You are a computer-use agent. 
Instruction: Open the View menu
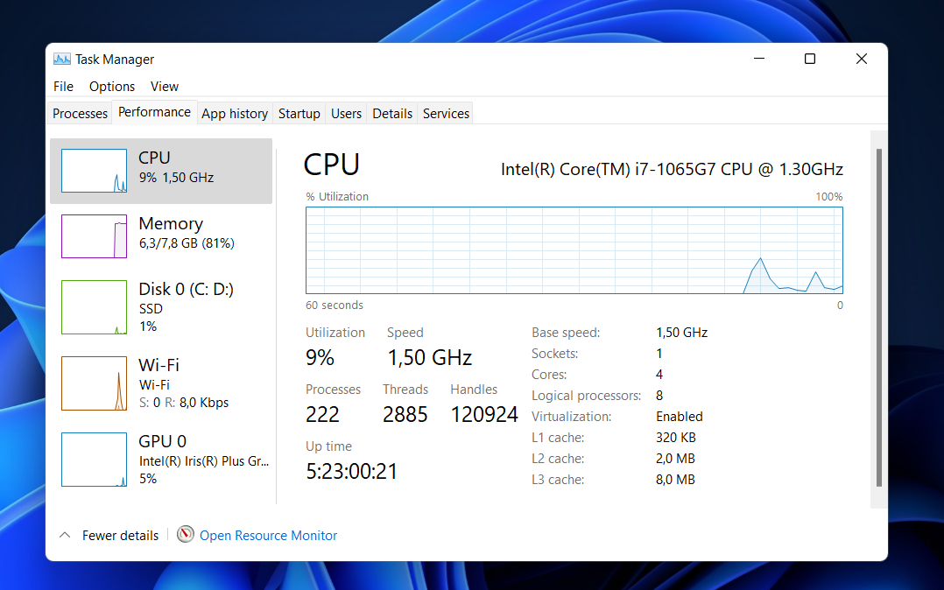tap(164, 86)
